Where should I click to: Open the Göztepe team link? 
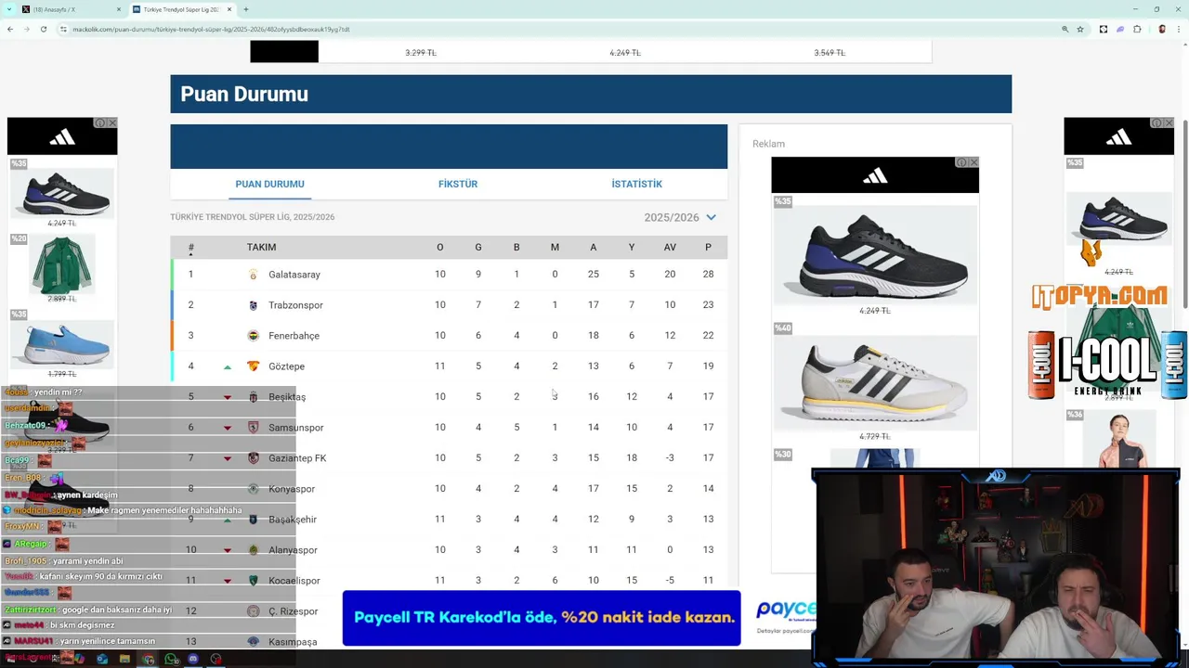286,366
